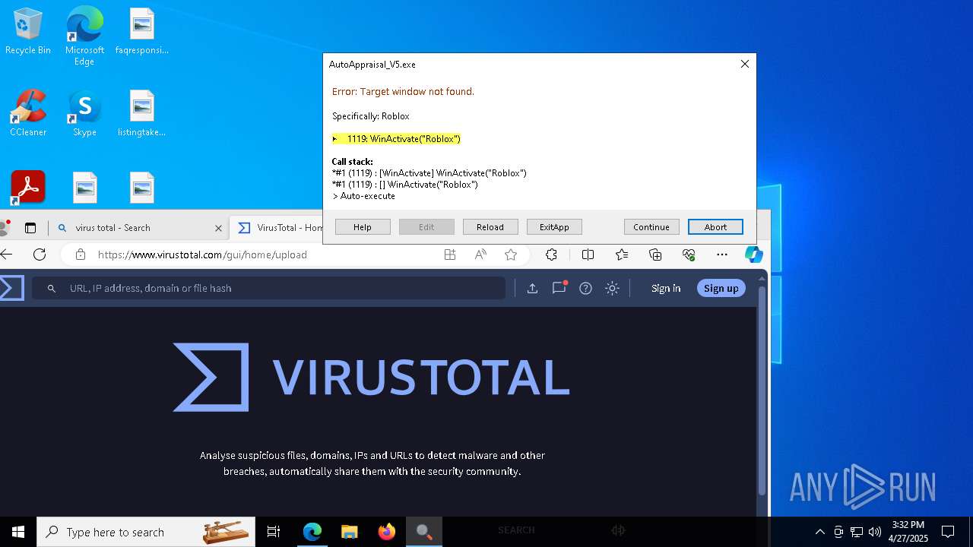Open Collections in Edge toolbar
Screen dimensions: 973x547
click(655, 255)
